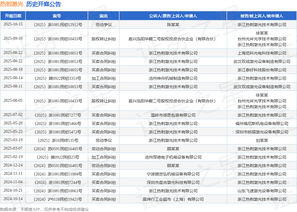This screenshot has height=212, width=297.
Task: Select 加工合同纠纷 in the 2025-02-19 row
Action: [x=104, y=157]
